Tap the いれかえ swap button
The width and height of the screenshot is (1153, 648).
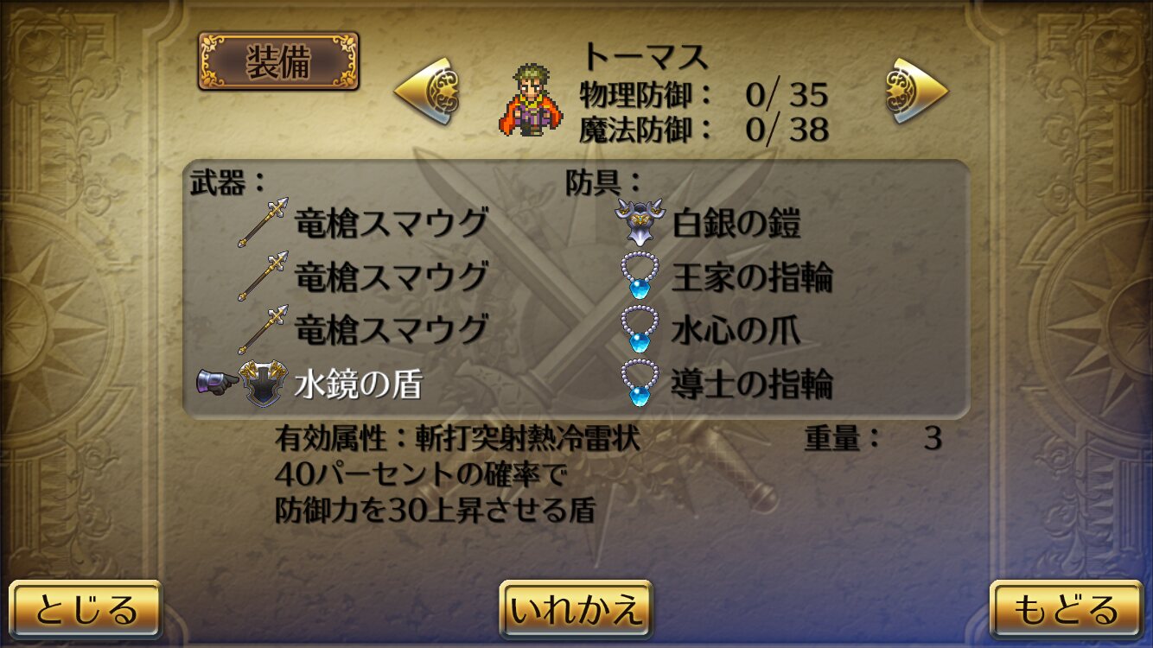(x=576, y=609)
